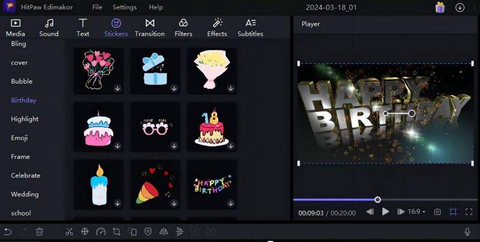480x242 pixels.
Task: Click the speedometer speed icon
Action: pos(101,232)
